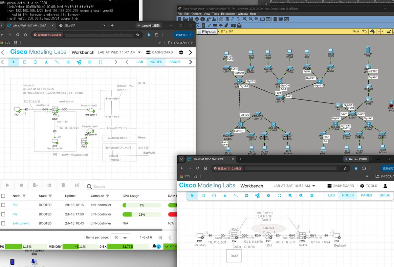Open DASHBOARD in the Sat lab header
This screenshot has width=394, height=267.
(340, 186)
